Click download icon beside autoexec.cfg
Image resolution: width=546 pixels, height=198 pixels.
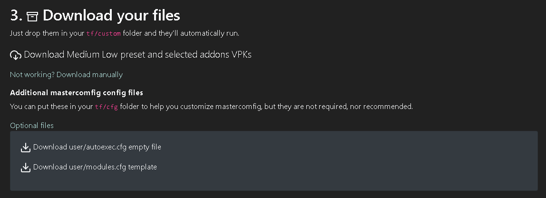point(26,148)
